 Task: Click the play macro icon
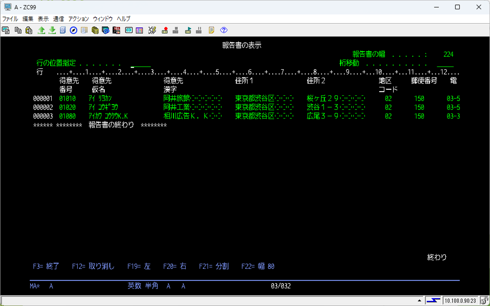coord(188,30)
